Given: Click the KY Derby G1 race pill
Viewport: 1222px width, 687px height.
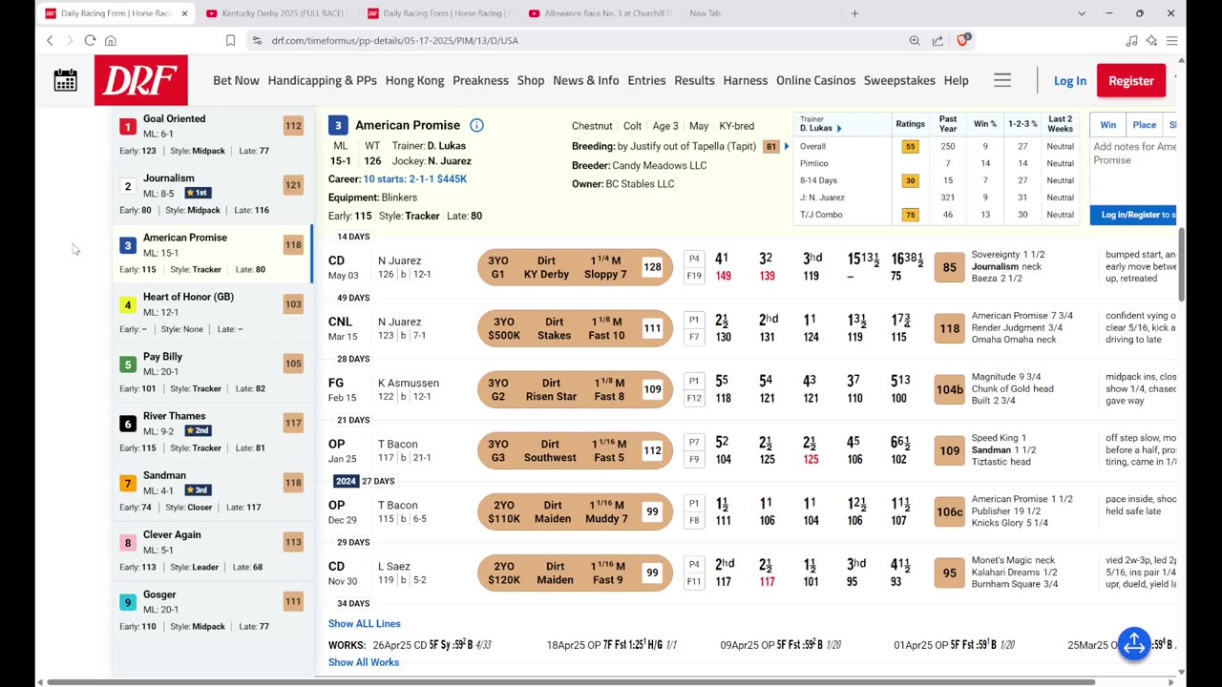Looking at the screenshot, I should (x=575, y=267).
